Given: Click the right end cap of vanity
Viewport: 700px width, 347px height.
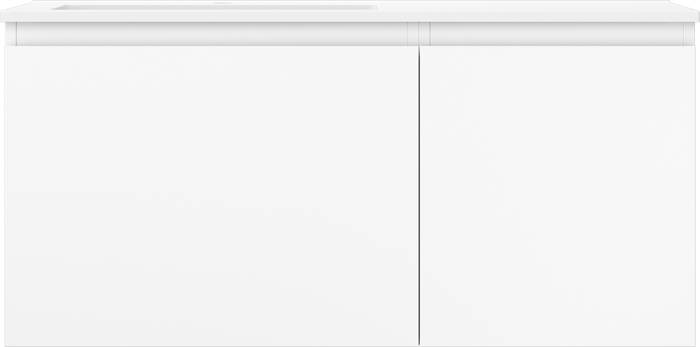Looking at the screenshot, I should (x=689, y=34).
